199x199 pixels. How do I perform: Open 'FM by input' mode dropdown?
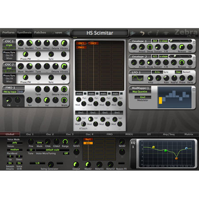10,92
